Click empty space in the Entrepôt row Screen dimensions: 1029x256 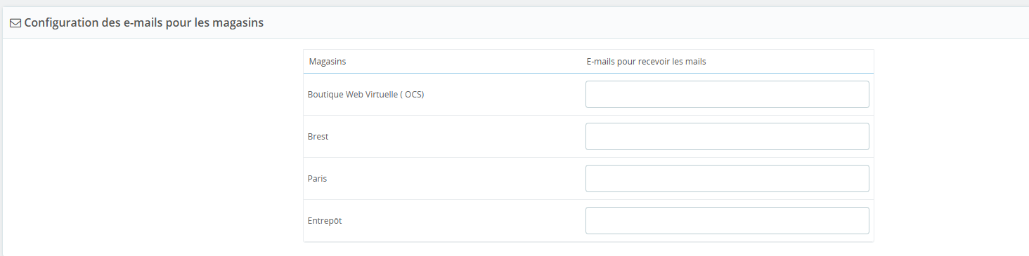pos(464,221)
